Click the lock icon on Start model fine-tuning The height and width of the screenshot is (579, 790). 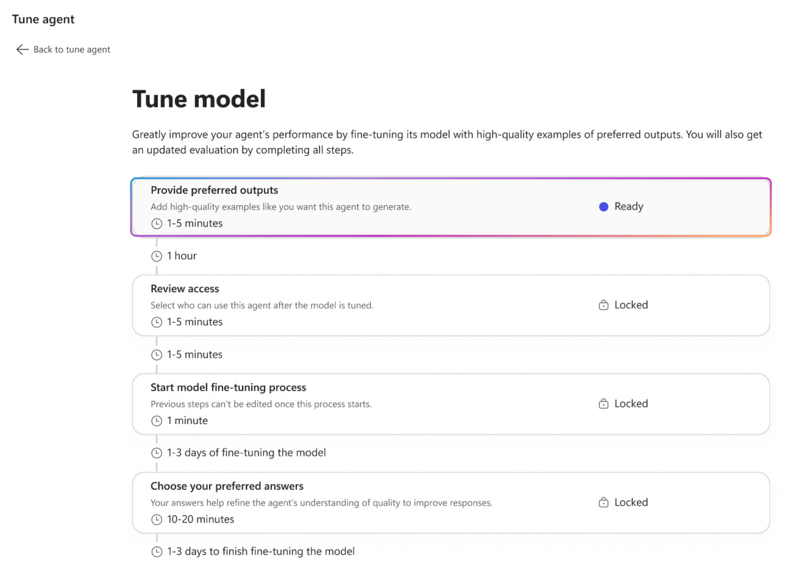603,404
